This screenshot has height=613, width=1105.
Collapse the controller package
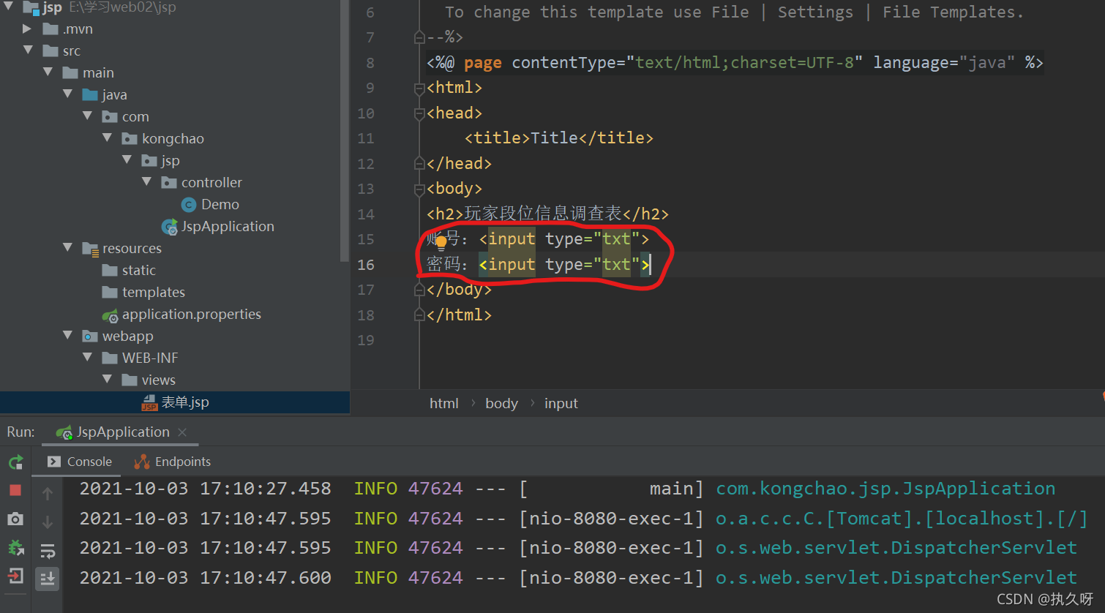[x=147, y=181]
